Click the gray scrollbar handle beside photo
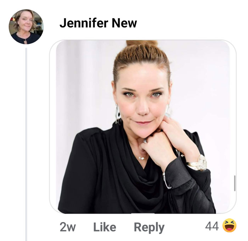Image resolution: width=248 pixels, height=241 pixels. coord(235,183)
